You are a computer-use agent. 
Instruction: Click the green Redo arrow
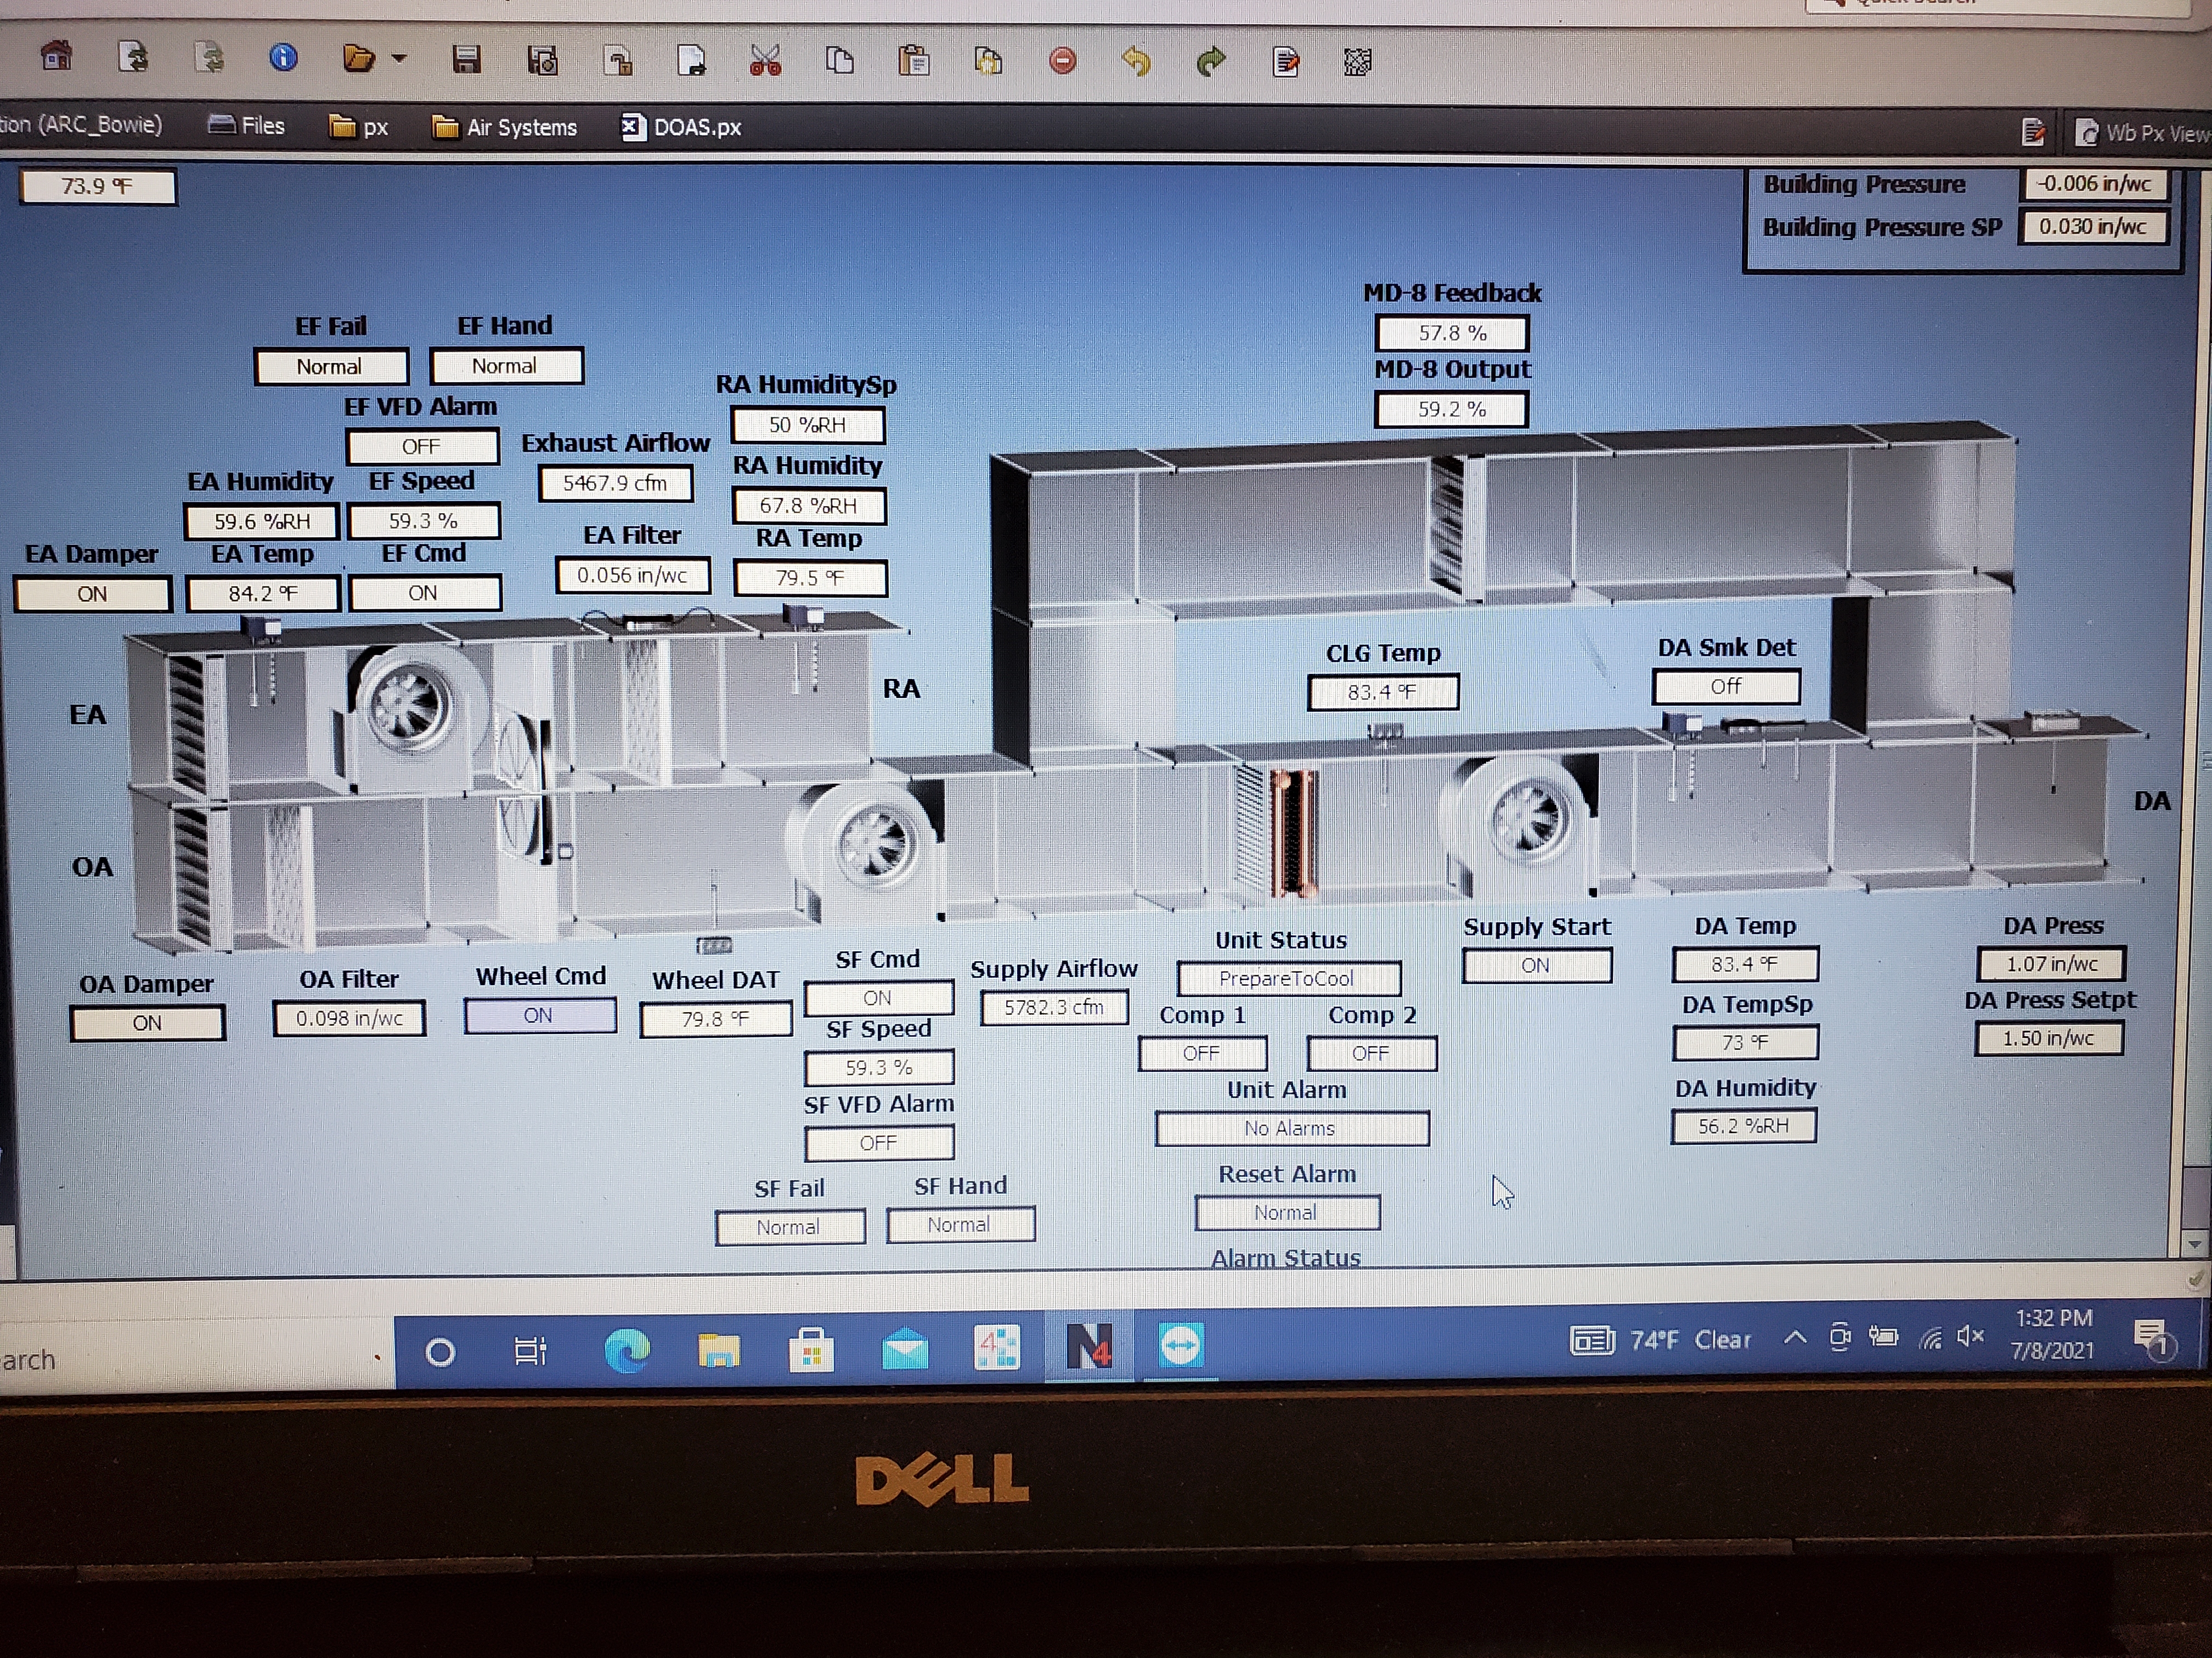click(1211, 62)
